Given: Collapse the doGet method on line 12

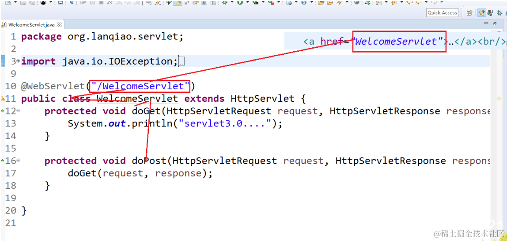Looking at the screenshot, I should click(18, 111).
